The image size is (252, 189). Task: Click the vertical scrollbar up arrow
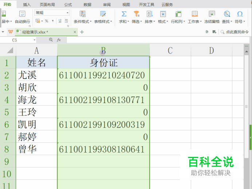pos(247,52)
